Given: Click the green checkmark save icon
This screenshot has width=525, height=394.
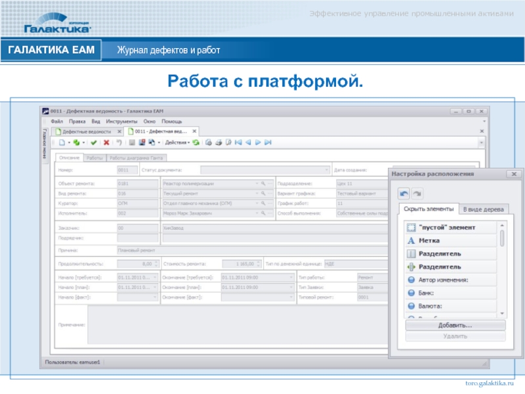Looking at the screenshot, I should tap(93, 142).
